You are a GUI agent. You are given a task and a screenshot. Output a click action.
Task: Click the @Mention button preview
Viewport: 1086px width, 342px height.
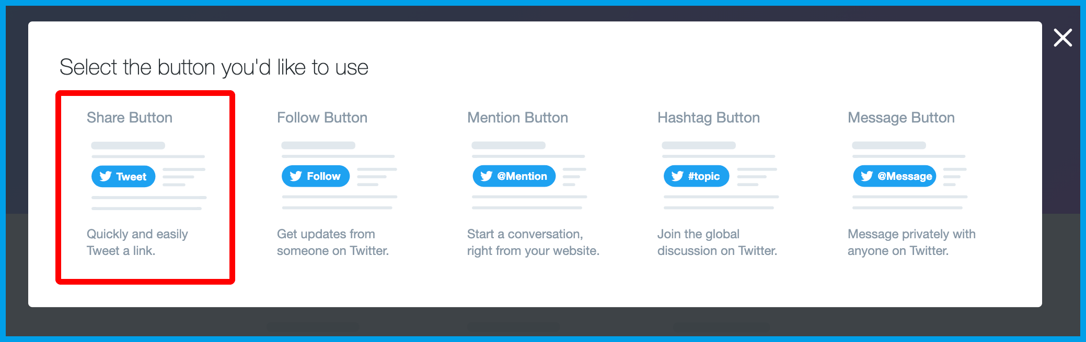(514, 176)
